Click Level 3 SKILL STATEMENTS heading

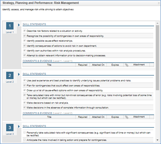34,126
